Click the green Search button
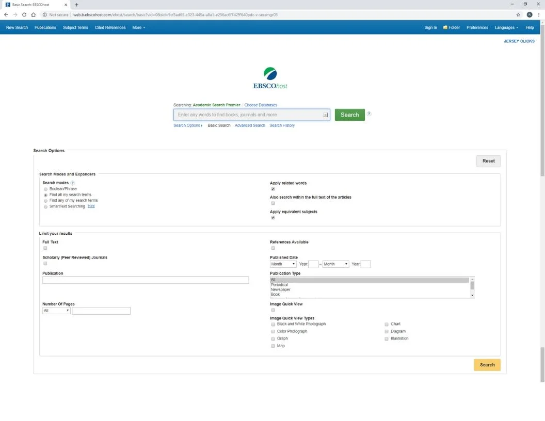Viewport: 545px width, 421px height. click(350, 115)
